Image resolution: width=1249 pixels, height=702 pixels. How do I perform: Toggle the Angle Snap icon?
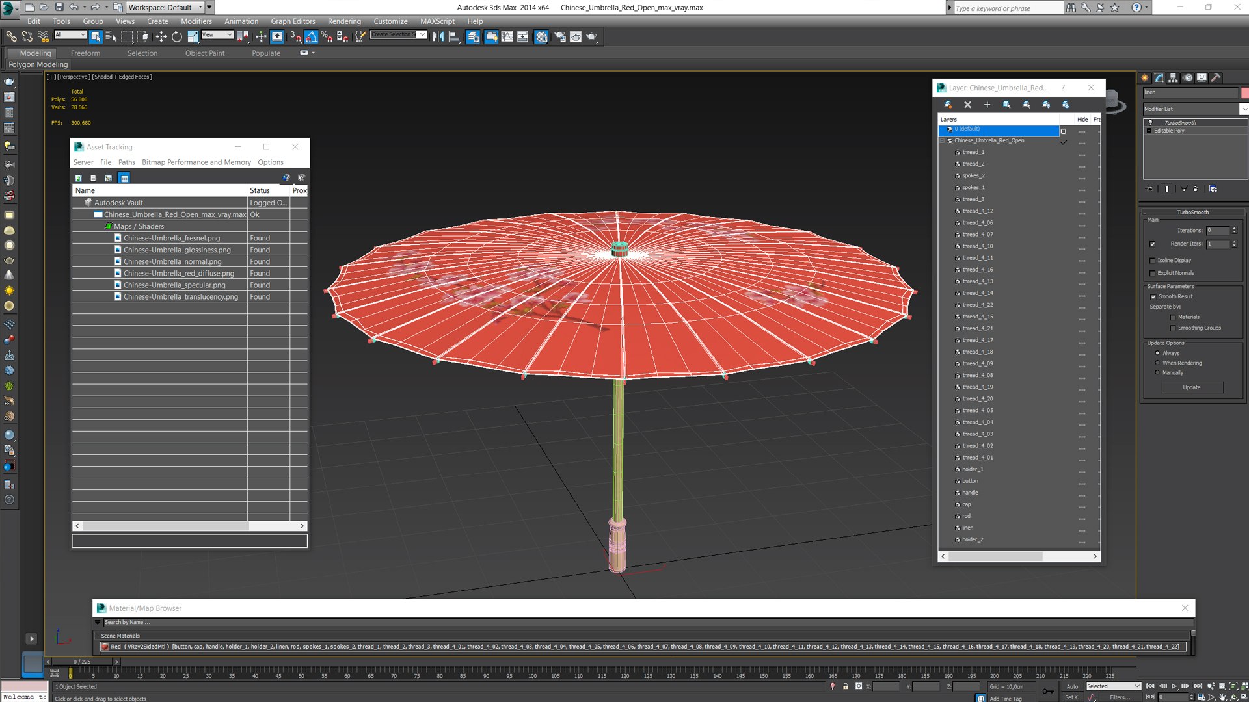(311, 37)
